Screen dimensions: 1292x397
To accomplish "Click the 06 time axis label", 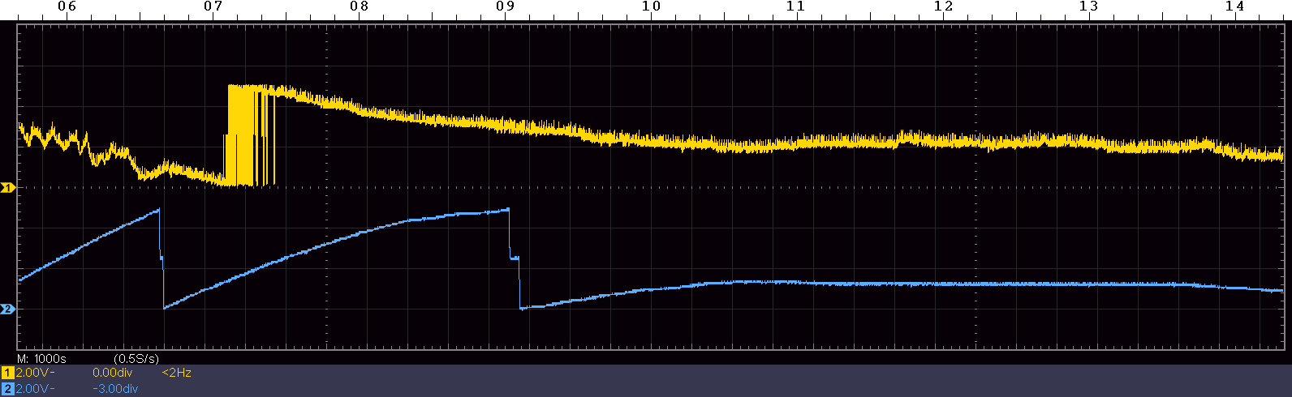I will click(x=67, y=6).
